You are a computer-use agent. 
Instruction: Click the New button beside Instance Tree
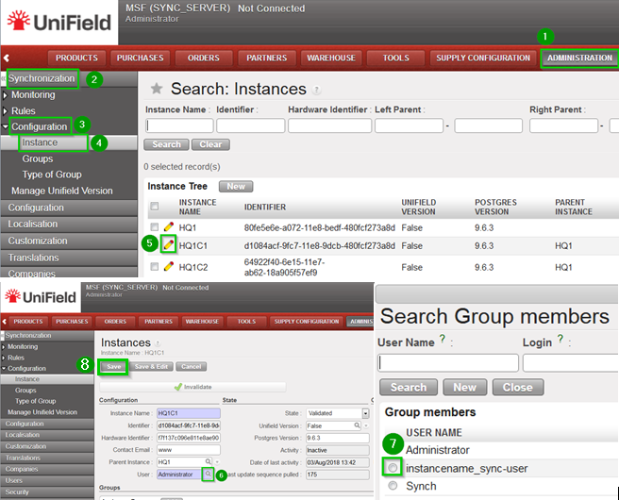coord(235,187)
